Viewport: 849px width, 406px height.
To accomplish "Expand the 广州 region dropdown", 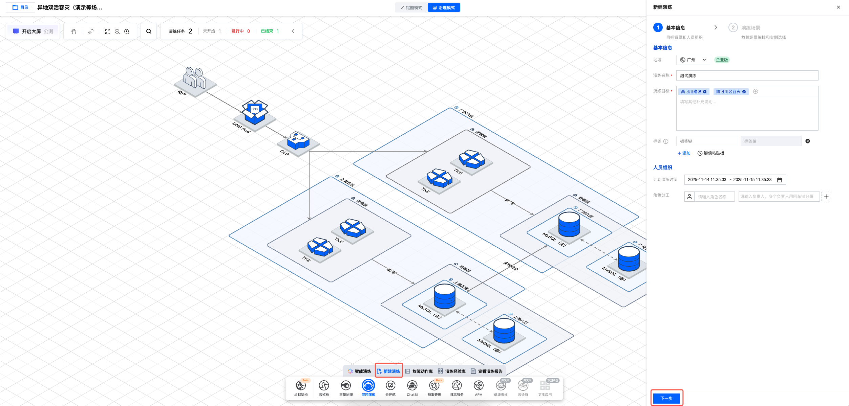I will pyautogui.click(x=693, y=60).
